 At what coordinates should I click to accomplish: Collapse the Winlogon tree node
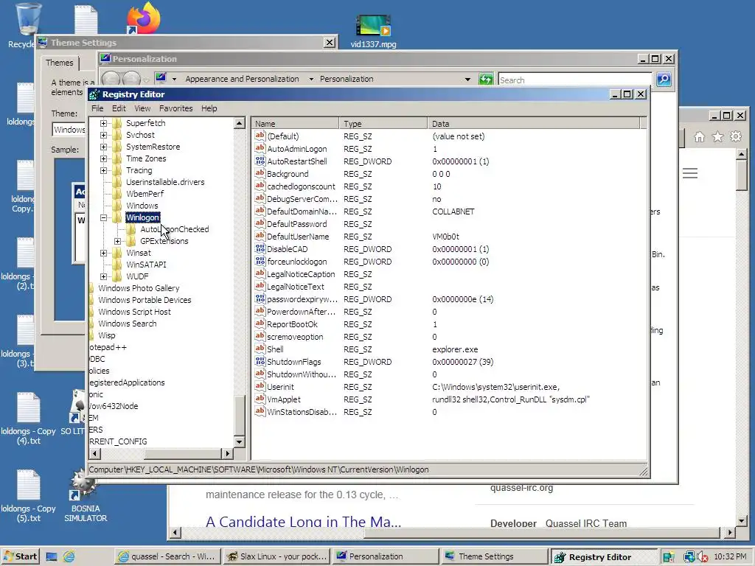103,217
